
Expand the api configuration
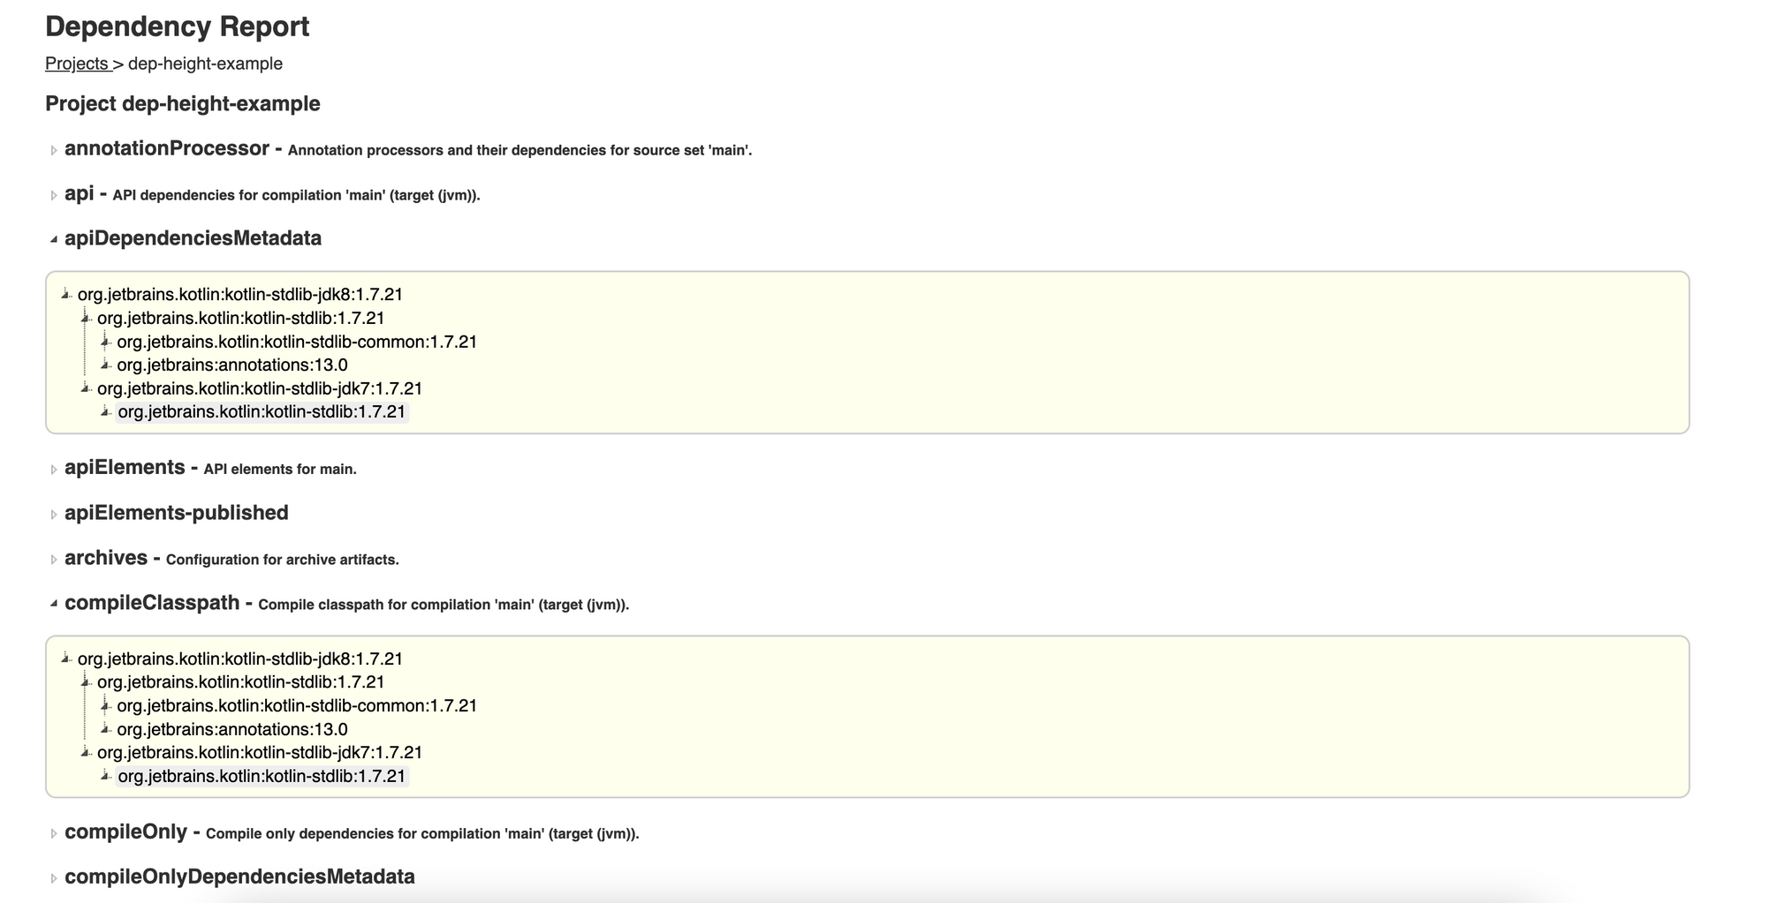click(x=54, y=194)
